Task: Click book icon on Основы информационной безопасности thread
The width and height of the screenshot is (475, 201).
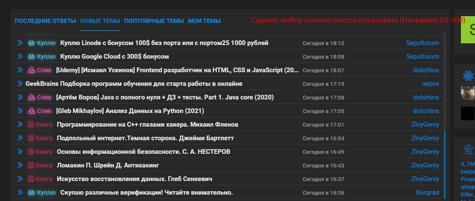Action: tap(31, 152)
